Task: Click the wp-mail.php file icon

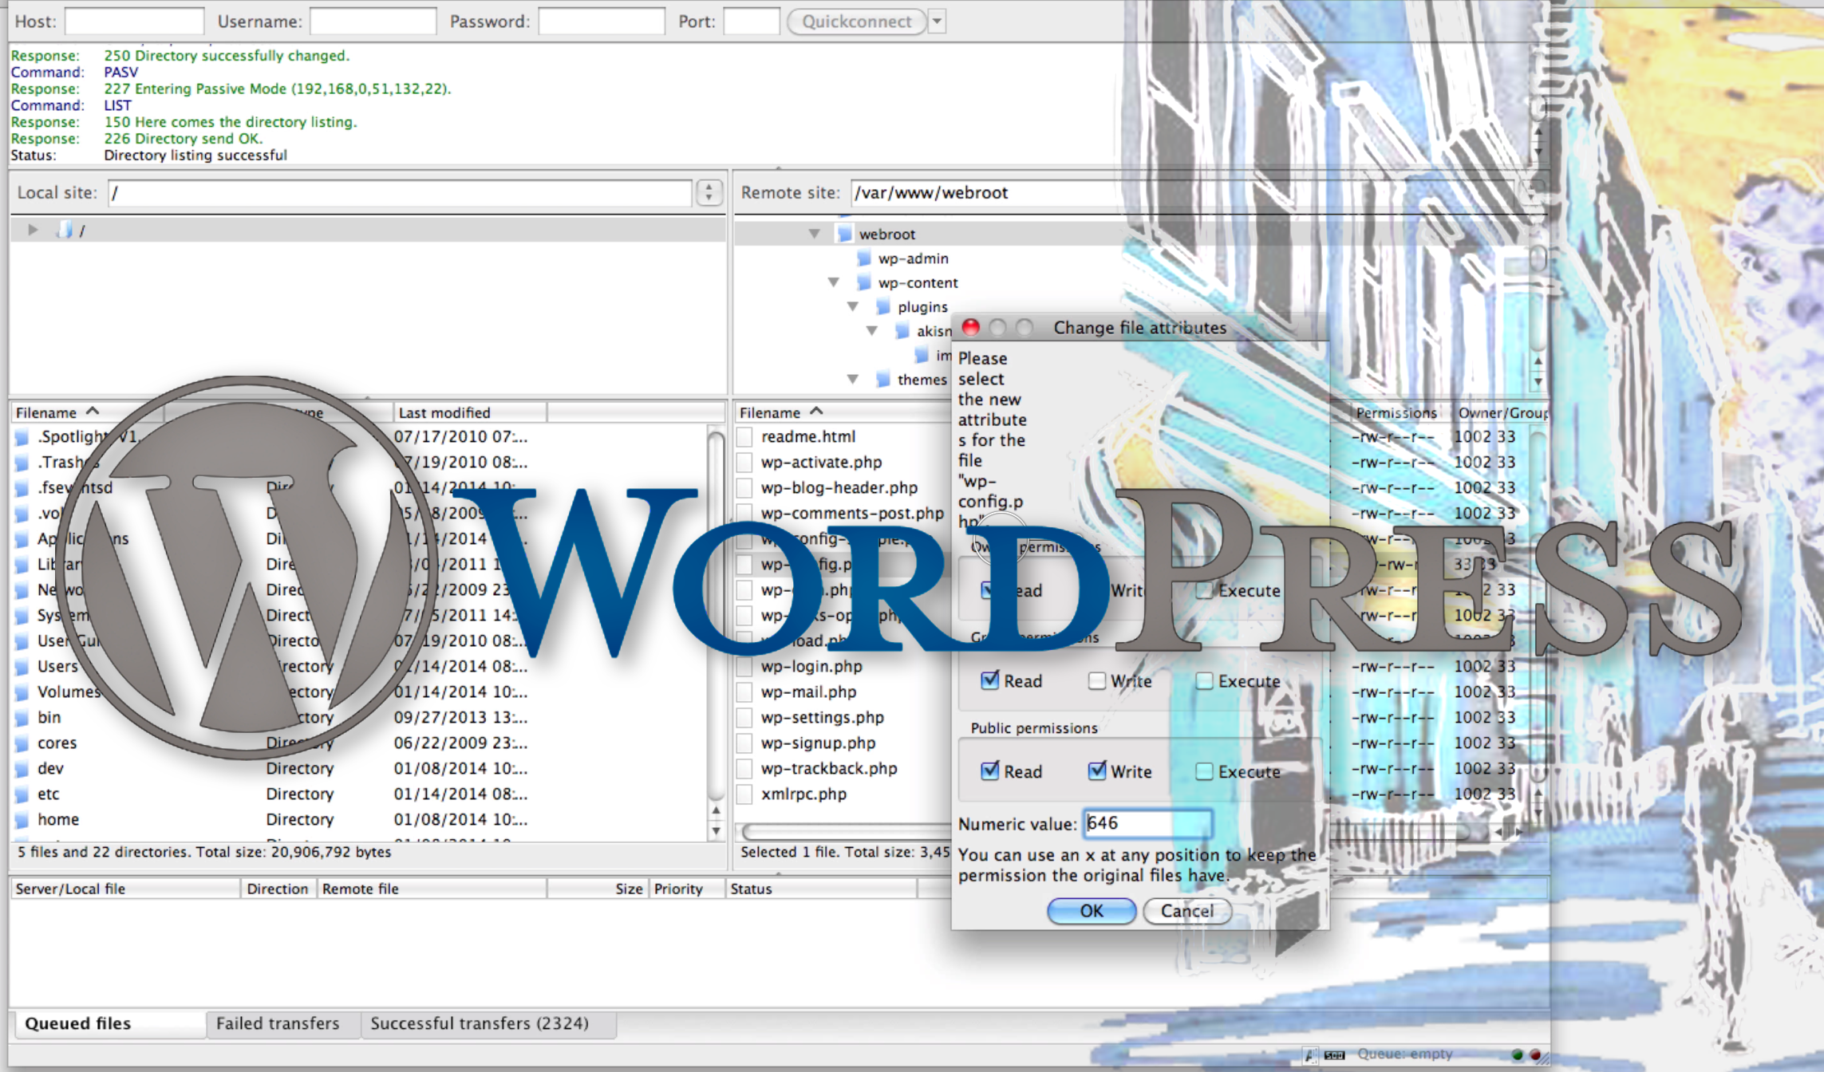Action: (744, 692)
